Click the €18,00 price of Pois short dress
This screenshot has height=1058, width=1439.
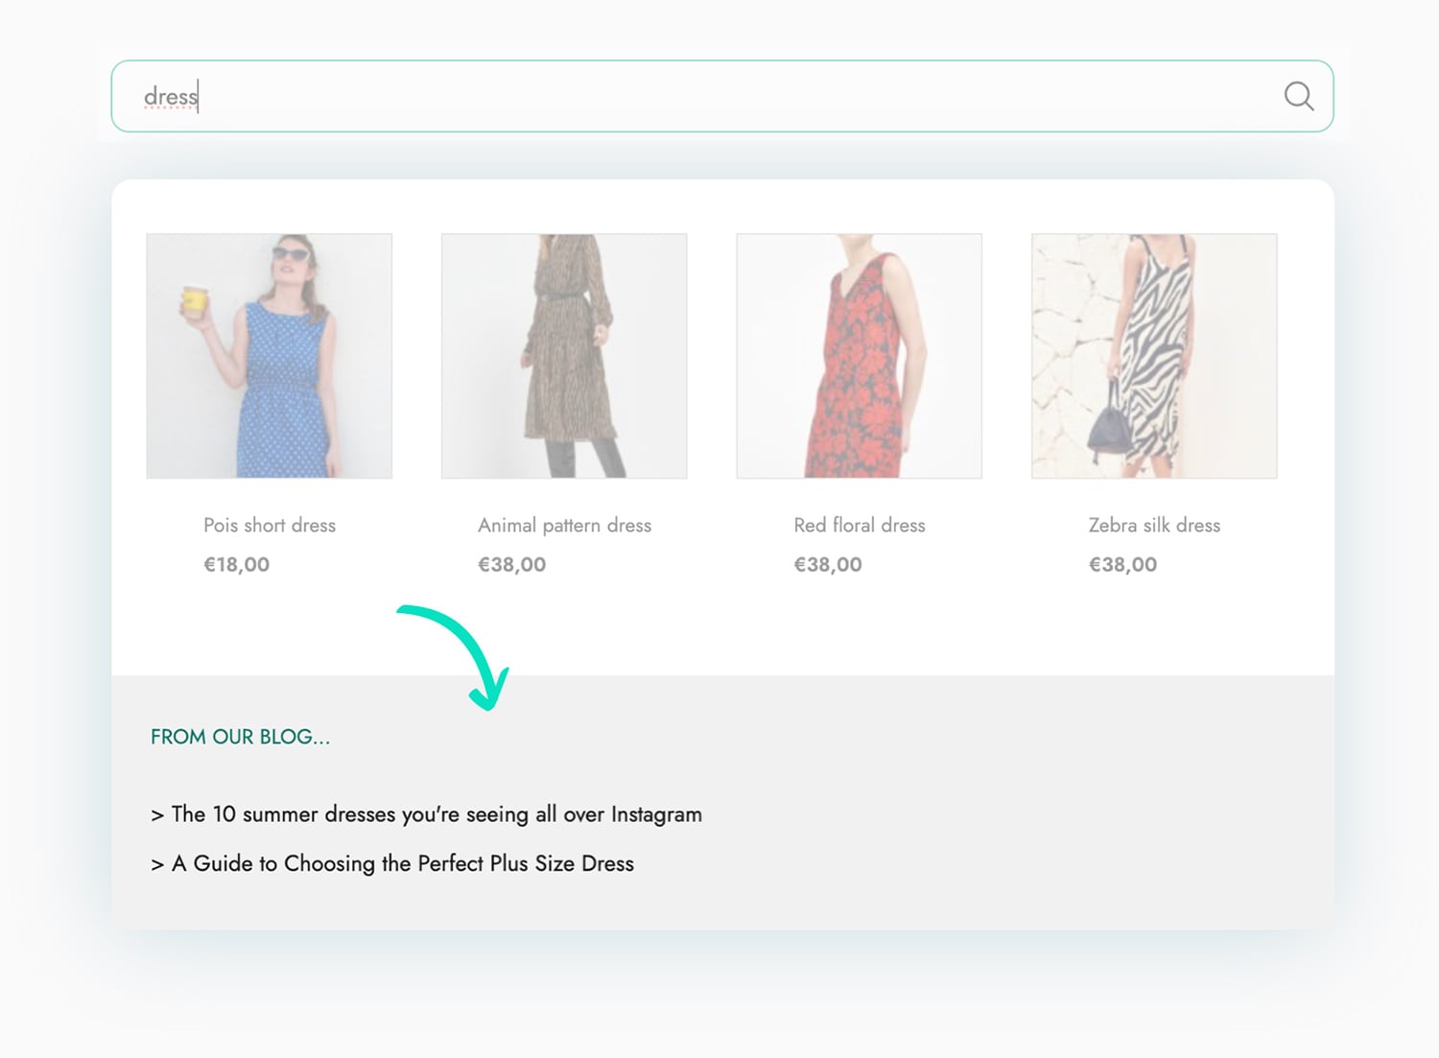point(236,565)
